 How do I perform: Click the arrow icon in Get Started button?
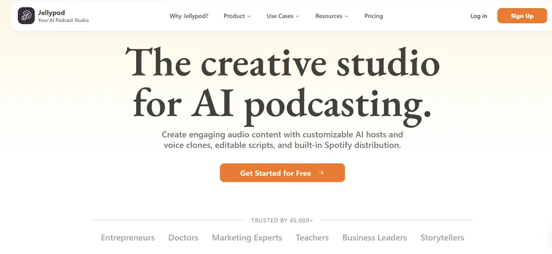pos(321,174)
